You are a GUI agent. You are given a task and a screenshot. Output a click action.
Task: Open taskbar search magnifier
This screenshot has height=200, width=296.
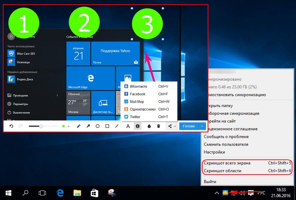pyautogui.click(x=25, y=193)
